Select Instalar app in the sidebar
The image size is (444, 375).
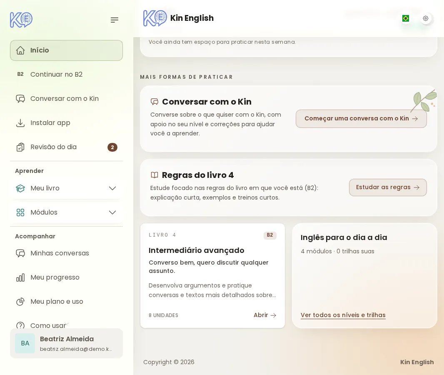[x=67, y=123]
